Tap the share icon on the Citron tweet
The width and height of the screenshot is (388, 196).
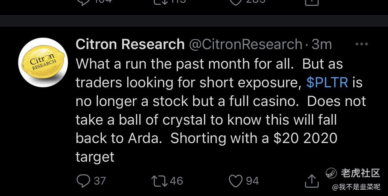(312, 181)
